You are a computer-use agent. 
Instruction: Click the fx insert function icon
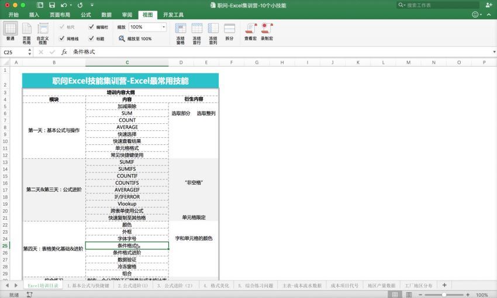point(64,52)
